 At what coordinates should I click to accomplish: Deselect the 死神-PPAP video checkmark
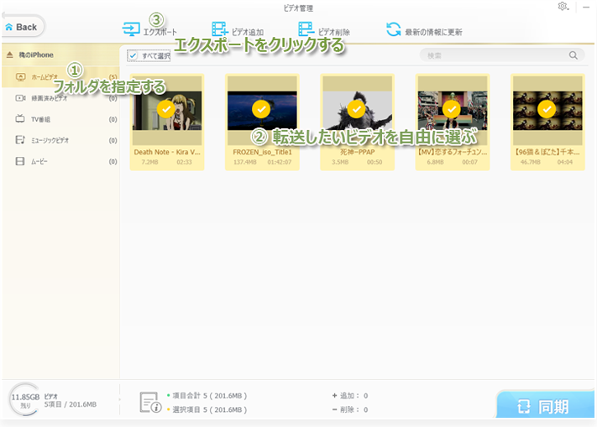[356, 110]
